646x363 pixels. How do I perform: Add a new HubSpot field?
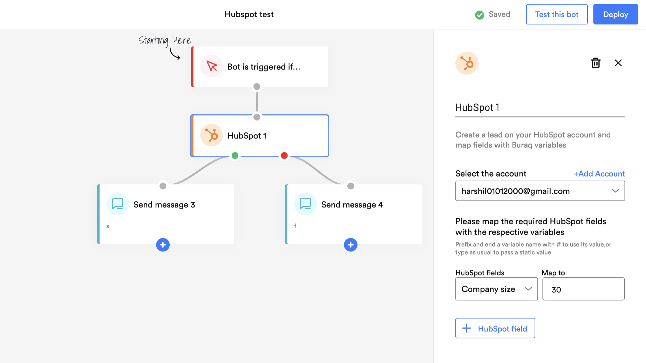[x=495, y=328]
